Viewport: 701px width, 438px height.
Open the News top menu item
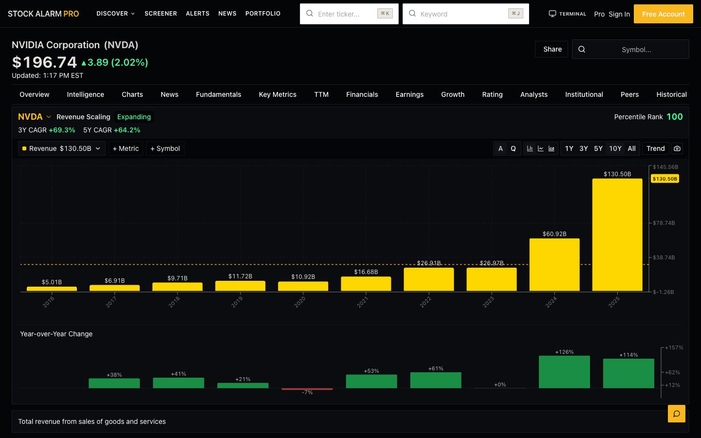(x=227, y=14)
